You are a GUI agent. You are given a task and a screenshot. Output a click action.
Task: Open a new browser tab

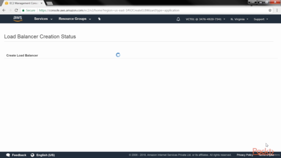50,4
